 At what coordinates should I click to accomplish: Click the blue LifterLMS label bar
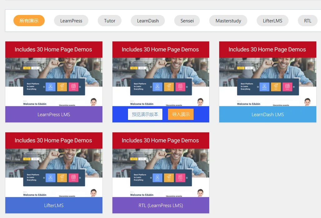pyautogui.click(x=54, y=205)
